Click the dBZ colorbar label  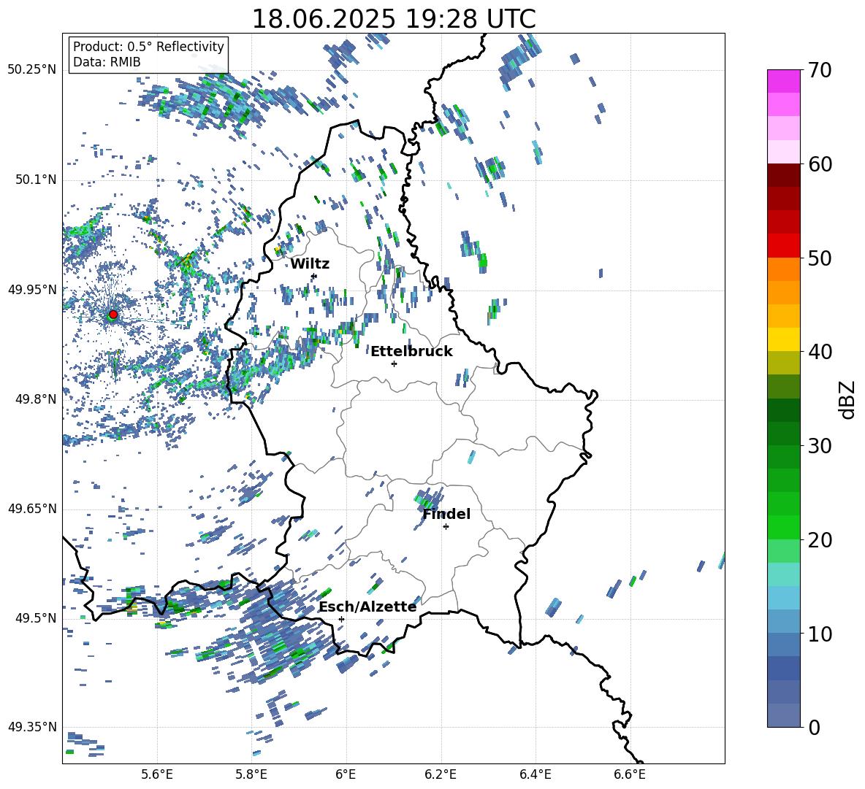[x=848, y=399]
